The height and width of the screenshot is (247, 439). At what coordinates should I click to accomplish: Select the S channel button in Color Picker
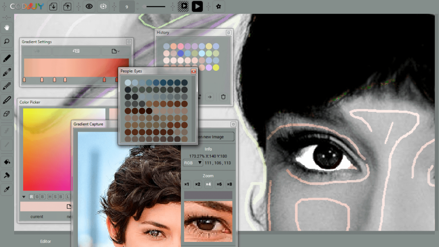(x=55, y=197)
